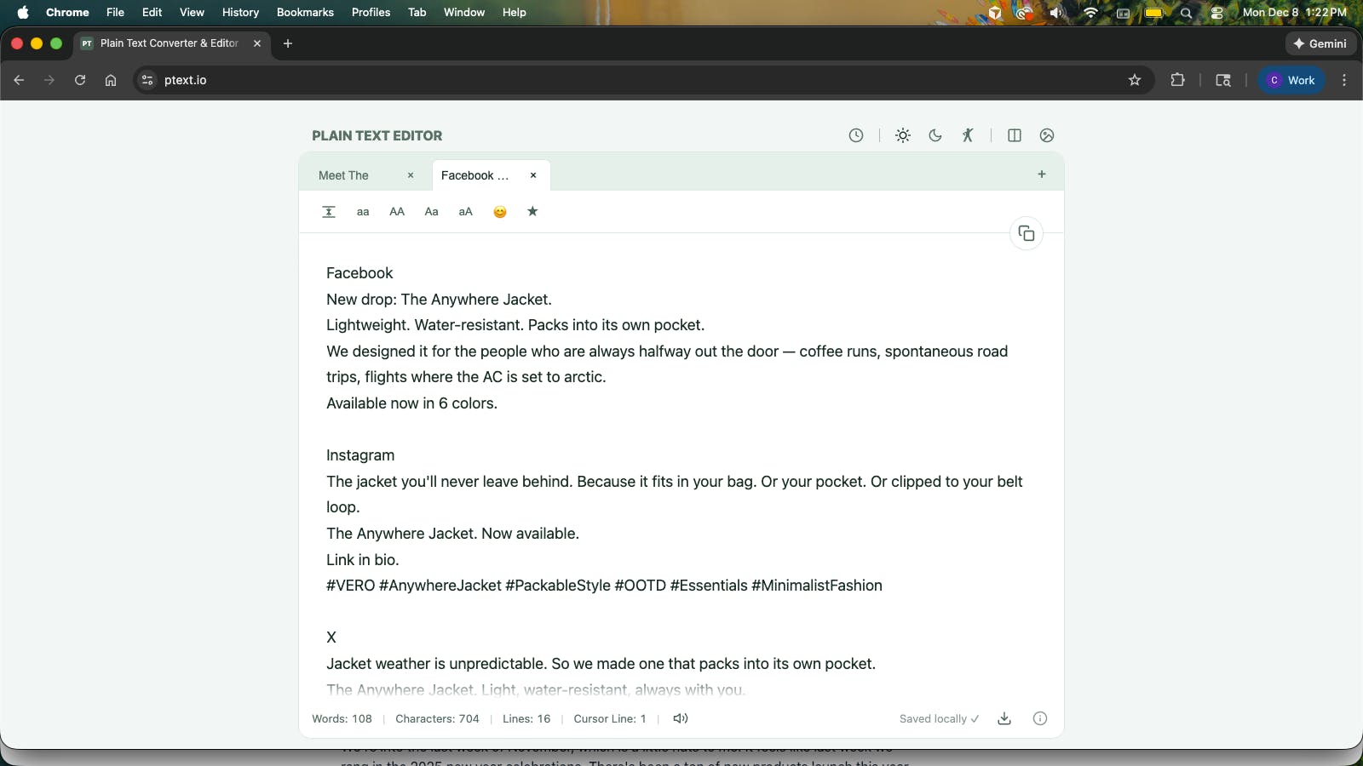This screenshot has width=1363, height=766.
Task: Open the Chrome home page button
Action: click(111, 80)
